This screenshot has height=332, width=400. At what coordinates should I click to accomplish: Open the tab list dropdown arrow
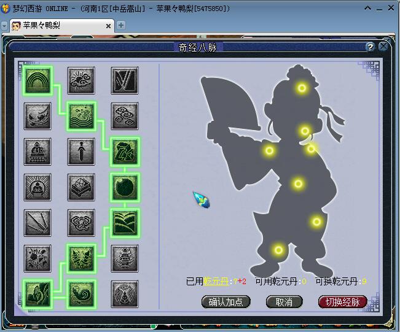click(x=4, y=26)
